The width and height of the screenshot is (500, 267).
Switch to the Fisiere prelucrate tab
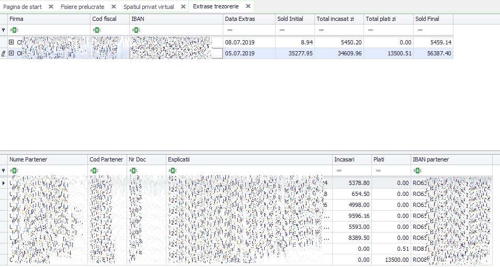83,7
